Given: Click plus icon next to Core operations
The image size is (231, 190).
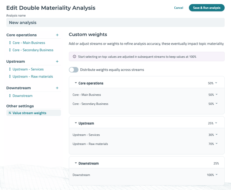Looking at the screenshot, I should click(x=57, y=35).
